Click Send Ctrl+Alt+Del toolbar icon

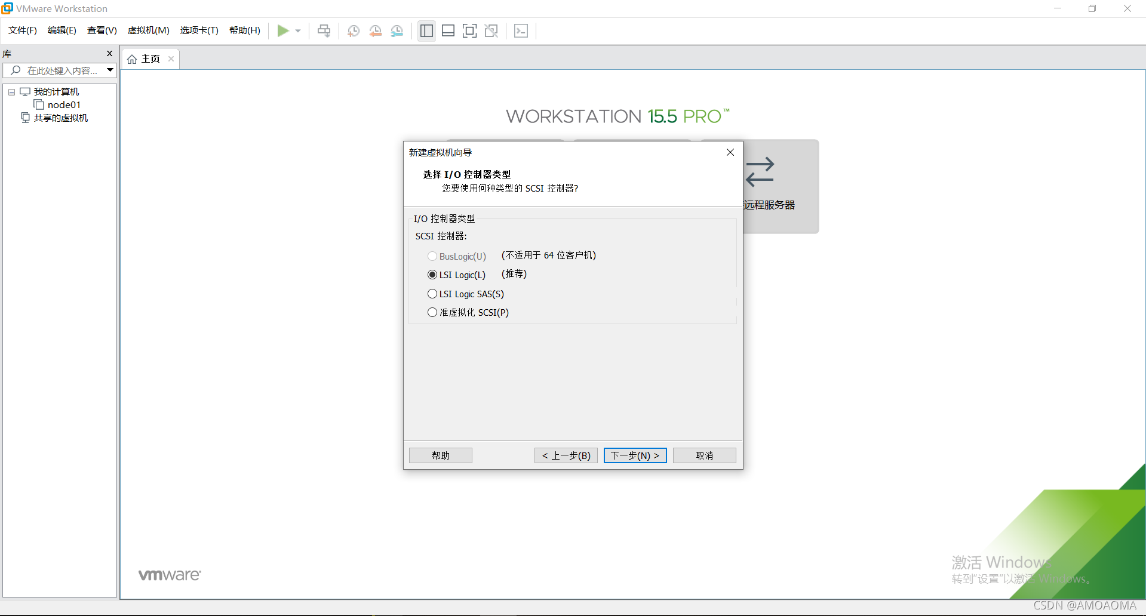324,30
